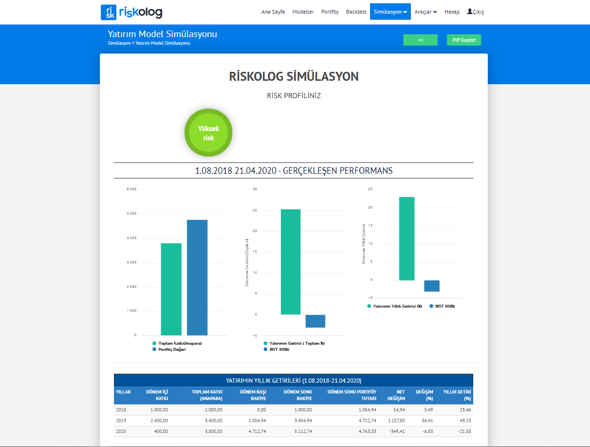Open the Backtest menu item
Viewport: 590px width, 447px height.
(356, 12)
